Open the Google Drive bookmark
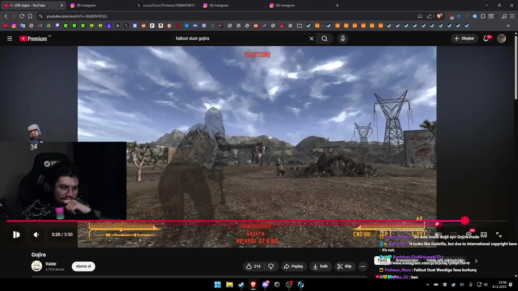 point(49,25)
